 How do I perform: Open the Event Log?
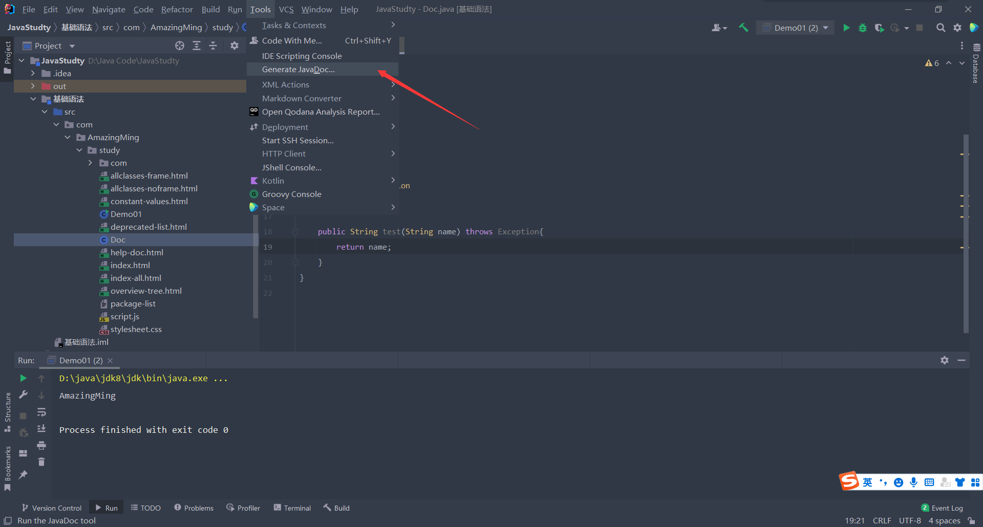pos(942,508)
